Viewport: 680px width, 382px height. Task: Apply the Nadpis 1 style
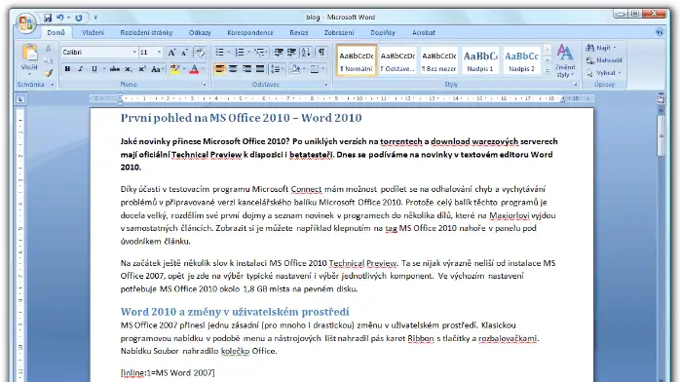480,60
